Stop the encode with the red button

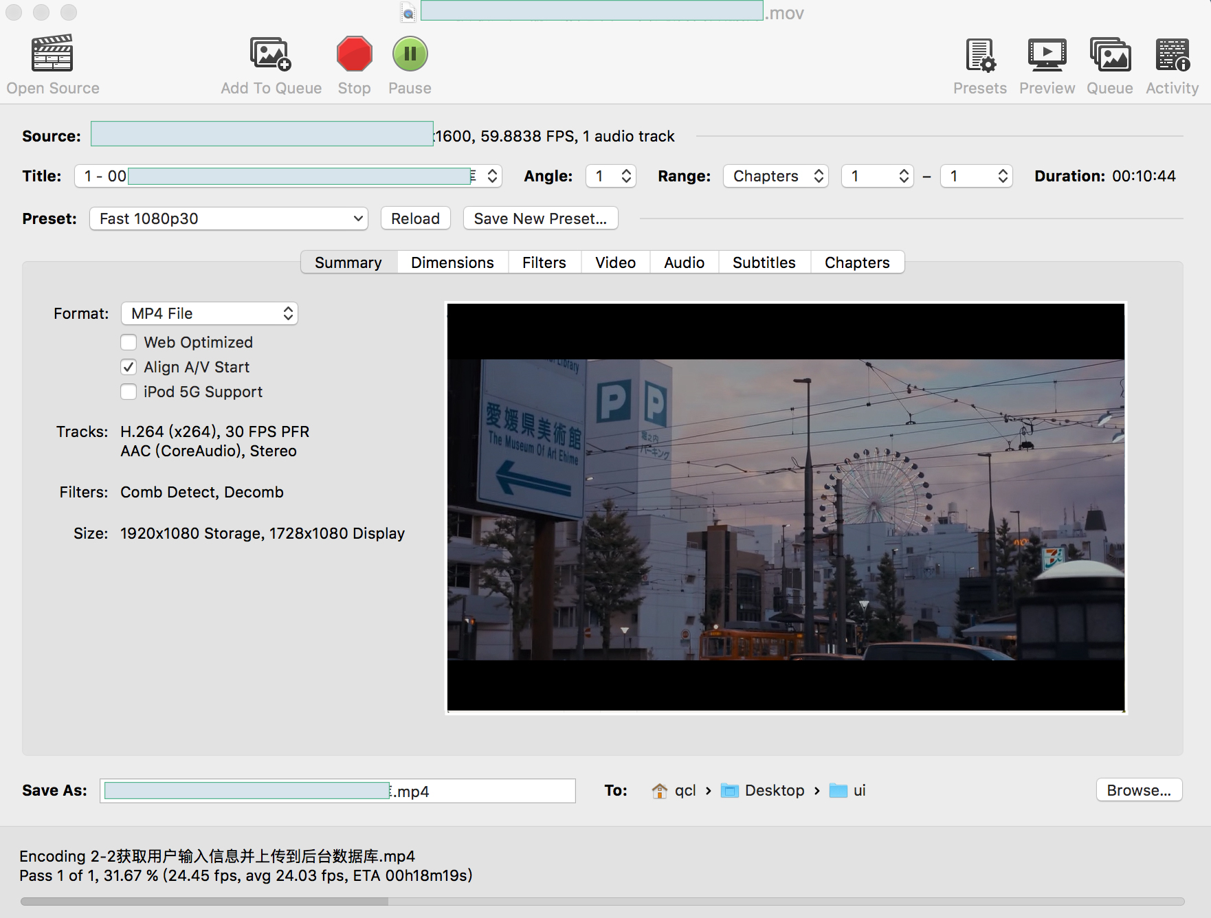point(354,54)
